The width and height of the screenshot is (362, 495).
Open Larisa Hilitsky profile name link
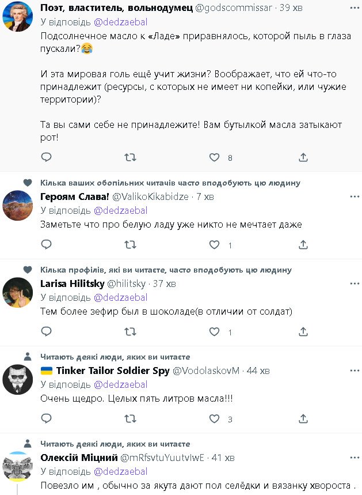pos(73,284)
